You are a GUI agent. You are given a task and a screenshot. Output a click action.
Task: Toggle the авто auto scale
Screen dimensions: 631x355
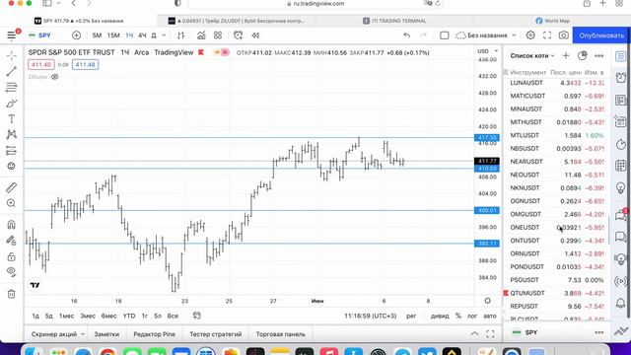pyautogui.click(x=490, y=316)
